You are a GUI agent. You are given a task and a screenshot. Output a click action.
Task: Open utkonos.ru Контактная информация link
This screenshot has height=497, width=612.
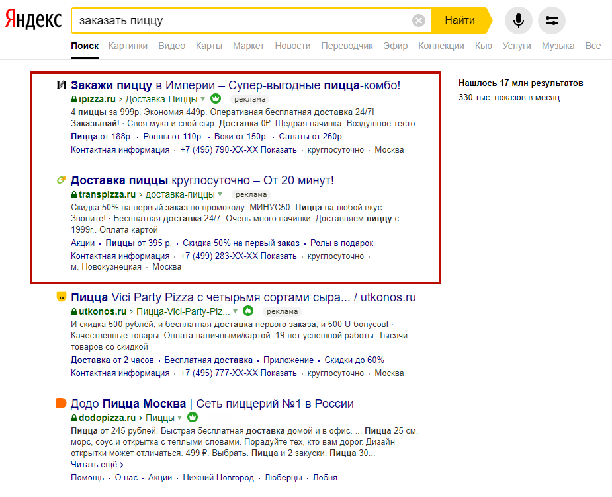120,373
